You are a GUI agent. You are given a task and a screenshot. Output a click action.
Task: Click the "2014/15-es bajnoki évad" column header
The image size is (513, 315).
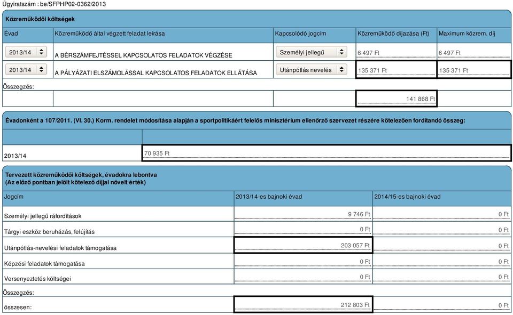pos(407,197)
